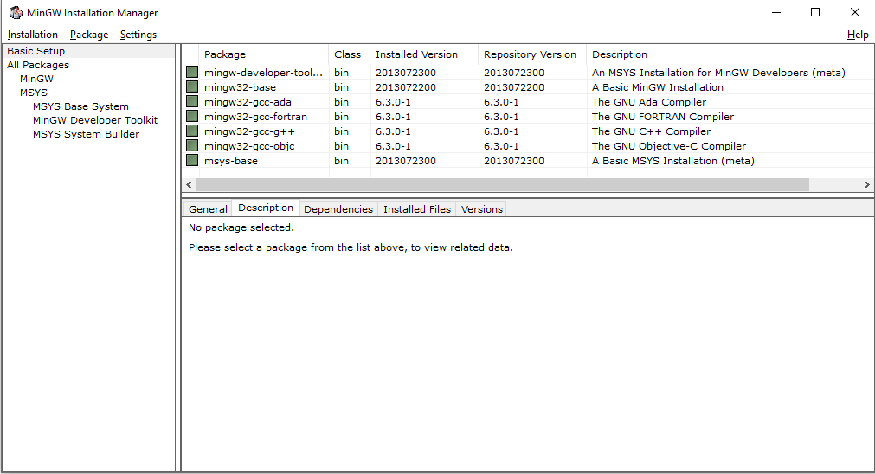This screenshot has height=474, width=875.
Task: Click installed version 2013072200 of mingw32-base
Action: pyautogui.click(x=406, y=87)
